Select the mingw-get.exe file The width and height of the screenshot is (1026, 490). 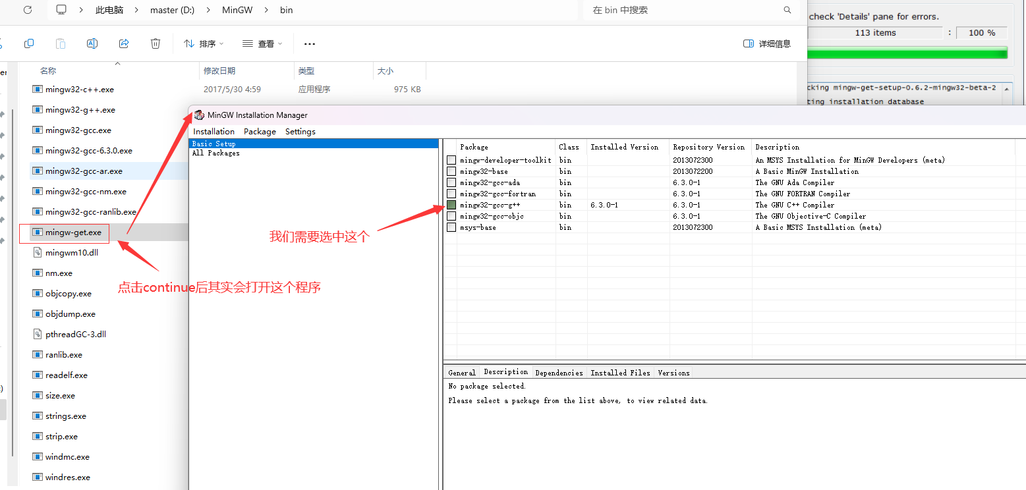[73, 232]
